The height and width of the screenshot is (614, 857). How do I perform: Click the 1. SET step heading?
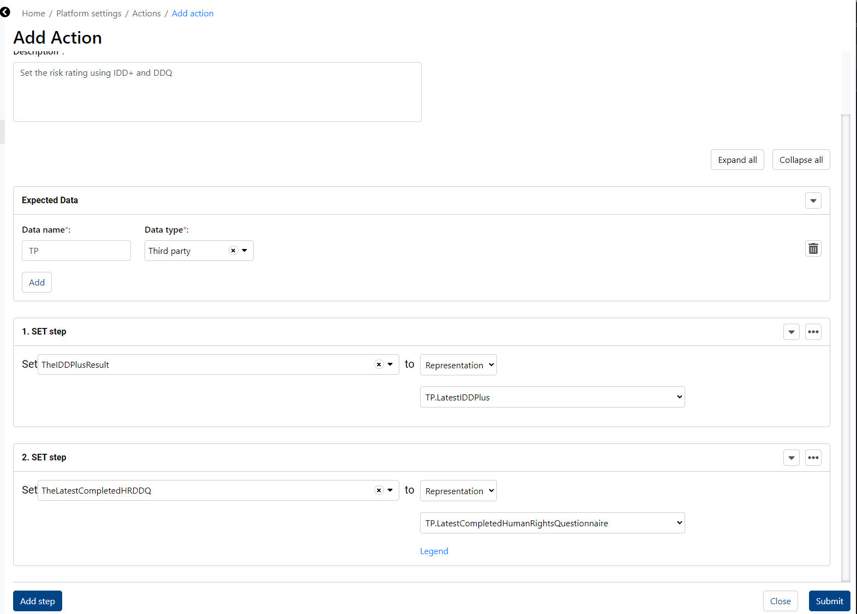(44, 332)
